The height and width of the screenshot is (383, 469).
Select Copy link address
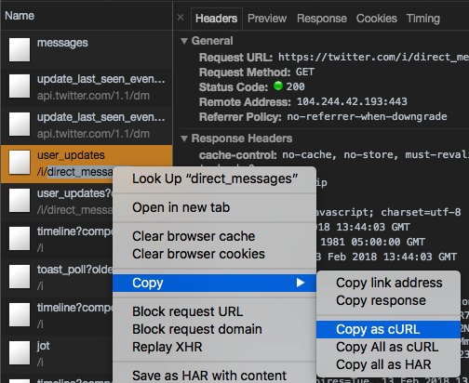pyautogui.click(x=388, y=283)
